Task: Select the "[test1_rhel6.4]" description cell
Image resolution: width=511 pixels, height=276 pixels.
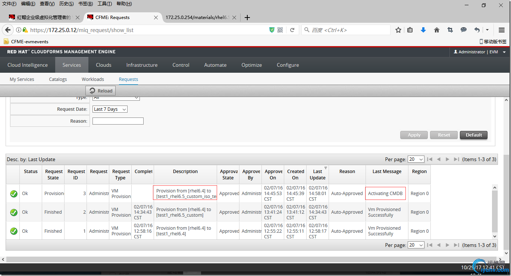Action: pos(185,231)
